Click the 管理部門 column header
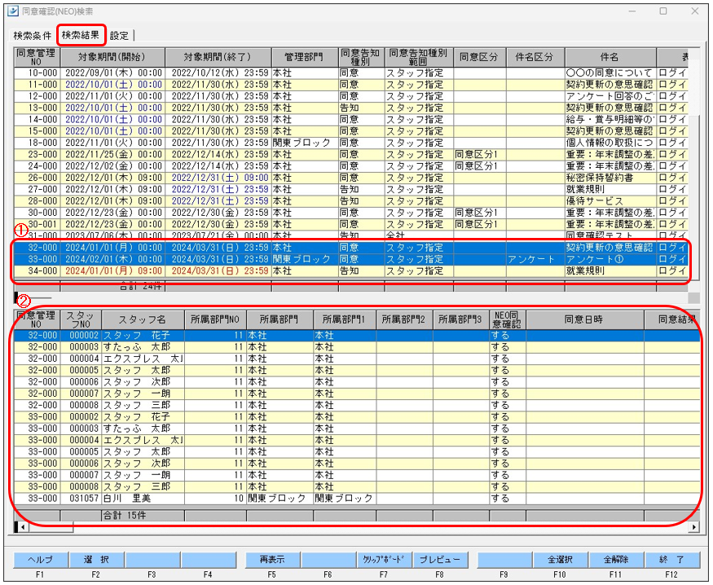The height and width of the screenshot is (585, 713). (305, 57)
